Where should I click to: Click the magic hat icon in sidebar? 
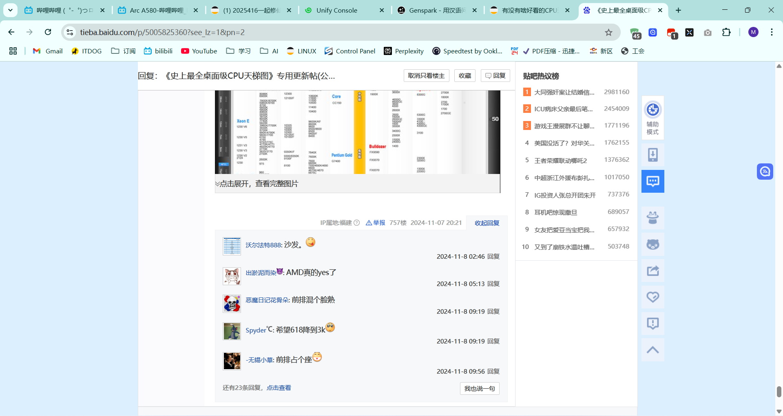[652, 218]
